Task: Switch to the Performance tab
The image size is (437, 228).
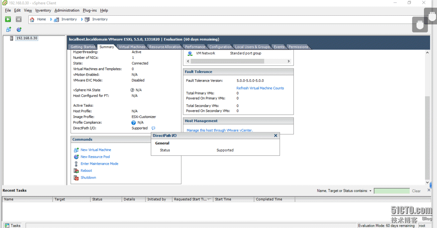Action: coord(195,47)
